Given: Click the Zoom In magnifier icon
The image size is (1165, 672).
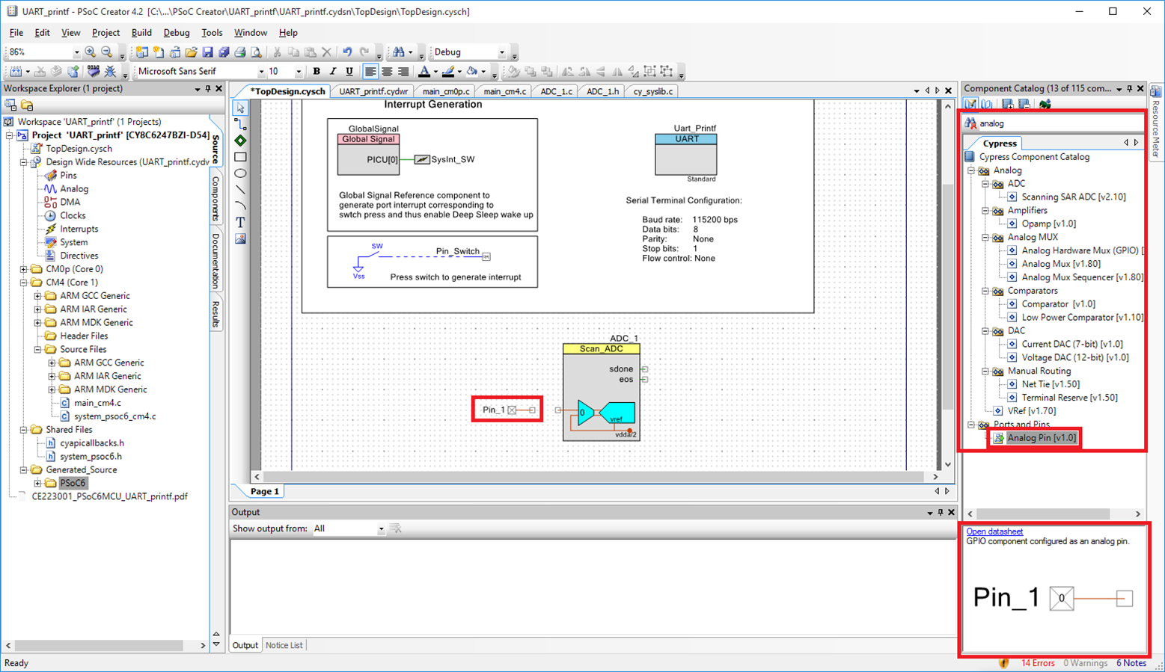Looking at the screenshot, I should pos(91,52).
